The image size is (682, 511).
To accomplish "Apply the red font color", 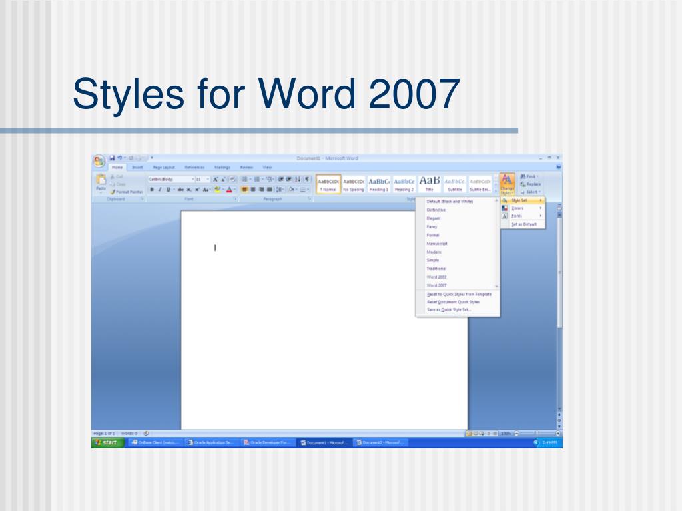I will tap(229, 190).
